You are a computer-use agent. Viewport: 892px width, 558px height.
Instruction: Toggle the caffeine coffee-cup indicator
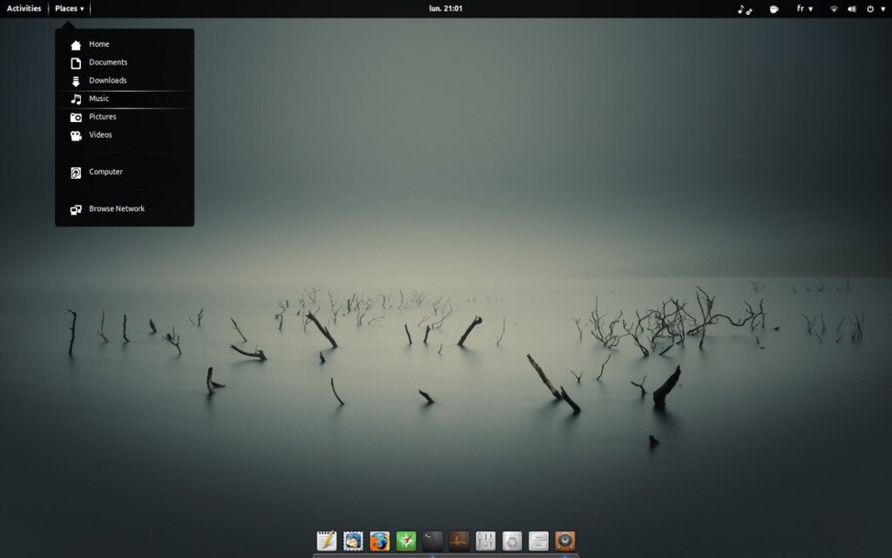click(x=774, y=10)
